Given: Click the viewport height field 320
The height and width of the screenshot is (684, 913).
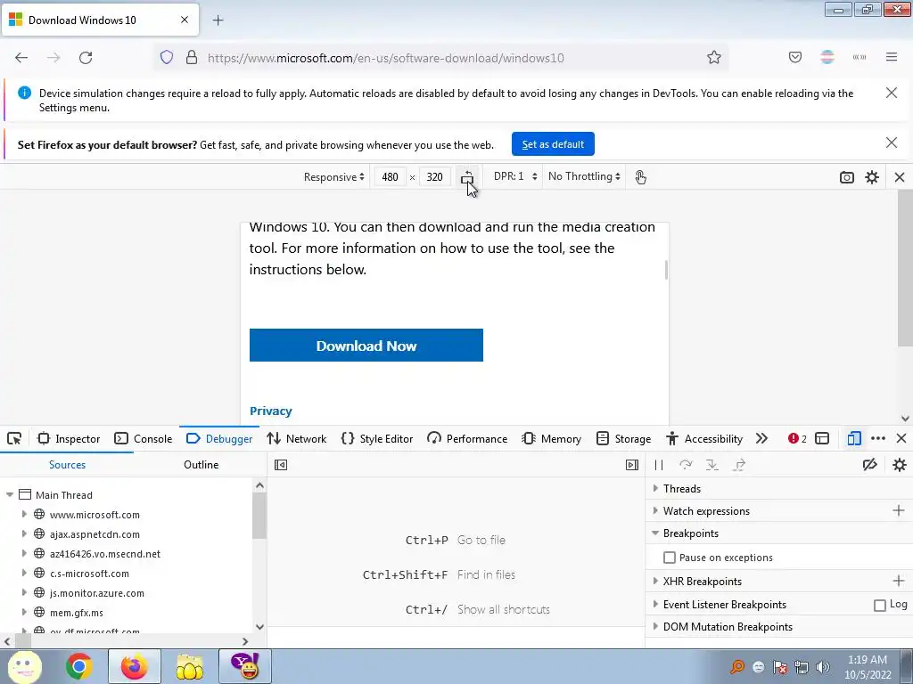Looking at the screenshot, I should pyautogui.click(x=434, y=177).
